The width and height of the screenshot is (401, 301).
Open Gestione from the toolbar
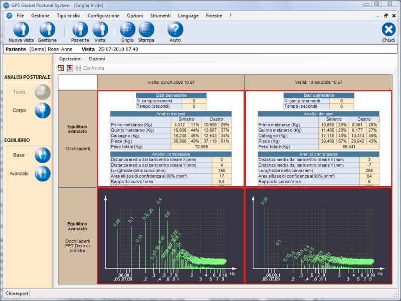(x=47, y=30)
